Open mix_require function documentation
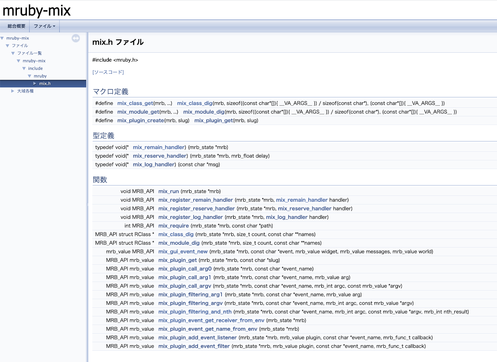 [x=173, y=226]
